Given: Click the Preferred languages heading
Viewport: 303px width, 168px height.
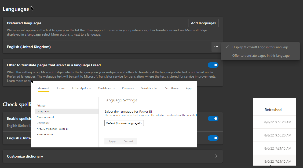Looking at the screenshot, I should tap(24, 23).
